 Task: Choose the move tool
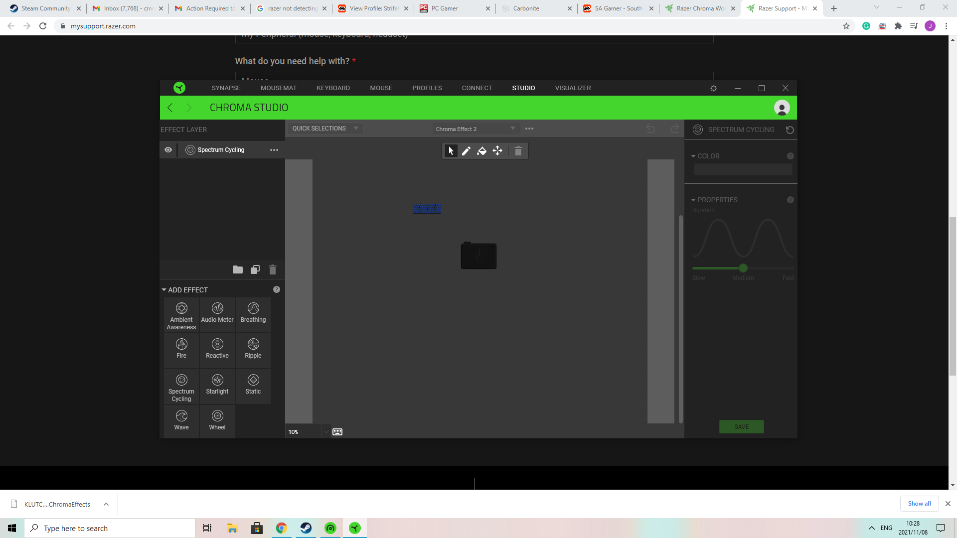(497, 151)
